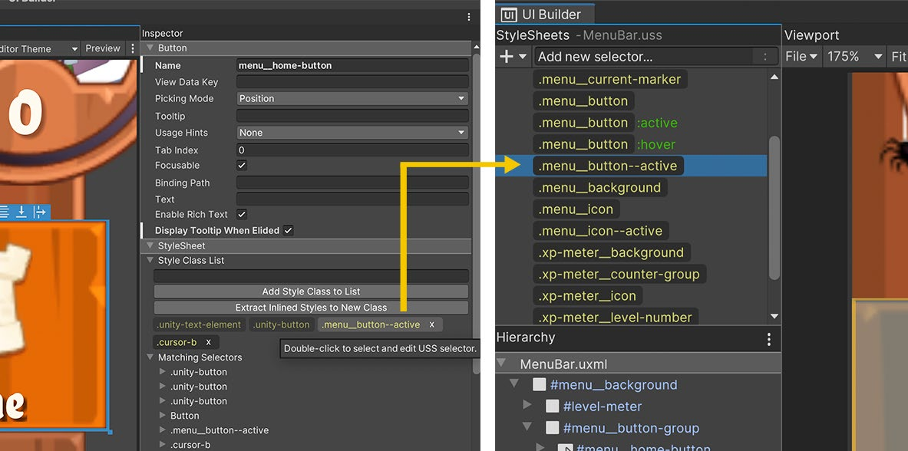Viewport: 908px width, 451px height.
Task: Click the .unity-button class chip
Action: point(282,324)
